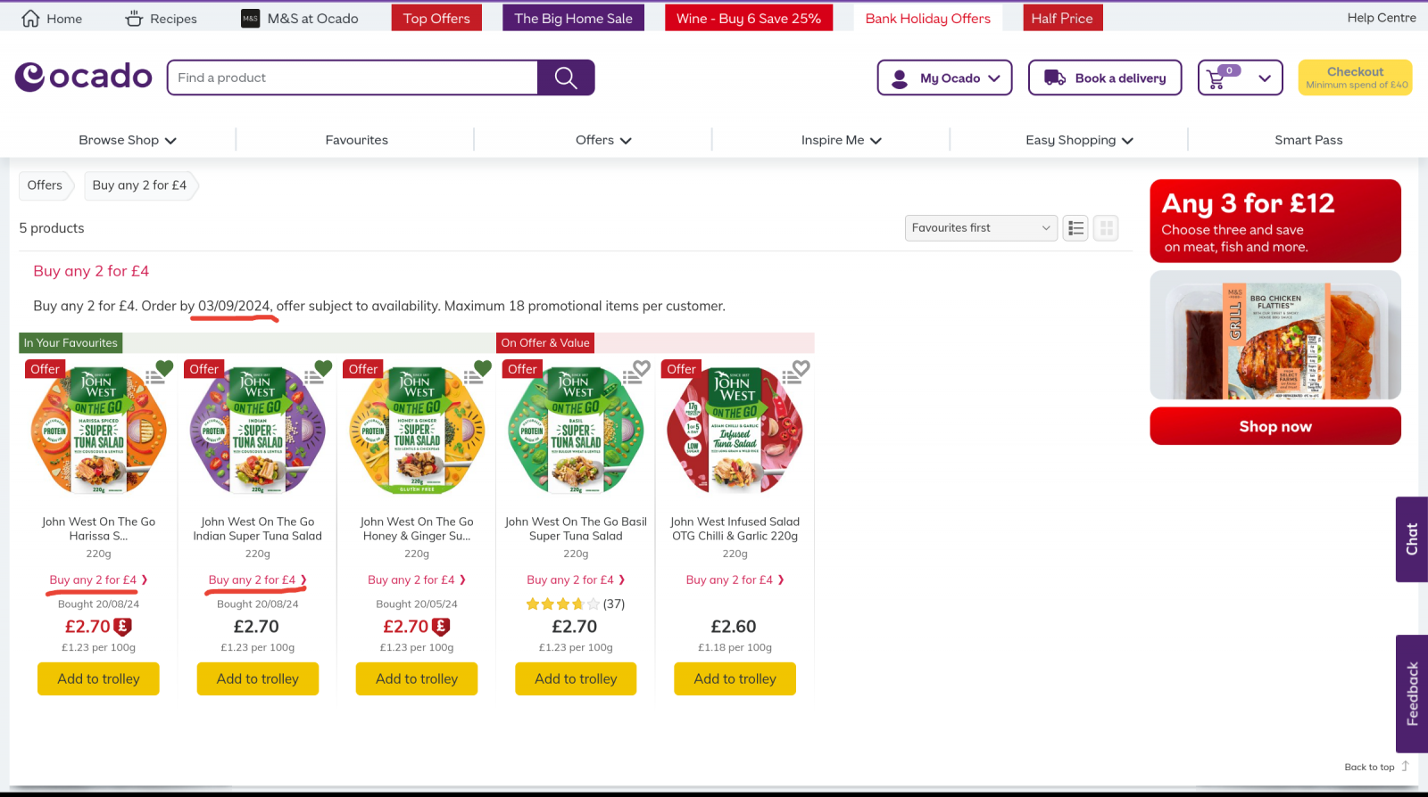Favourite the Infused Salad Chilli & Garlic heart
This screenshot has height=797, width=1428.
[801, 367]
